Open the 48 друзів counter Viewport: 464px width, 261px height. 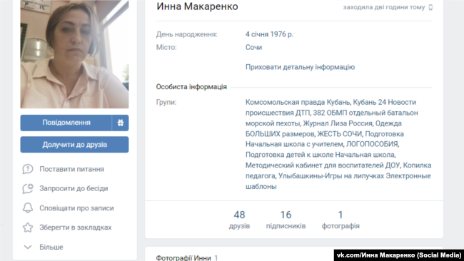tap(239, 220)
